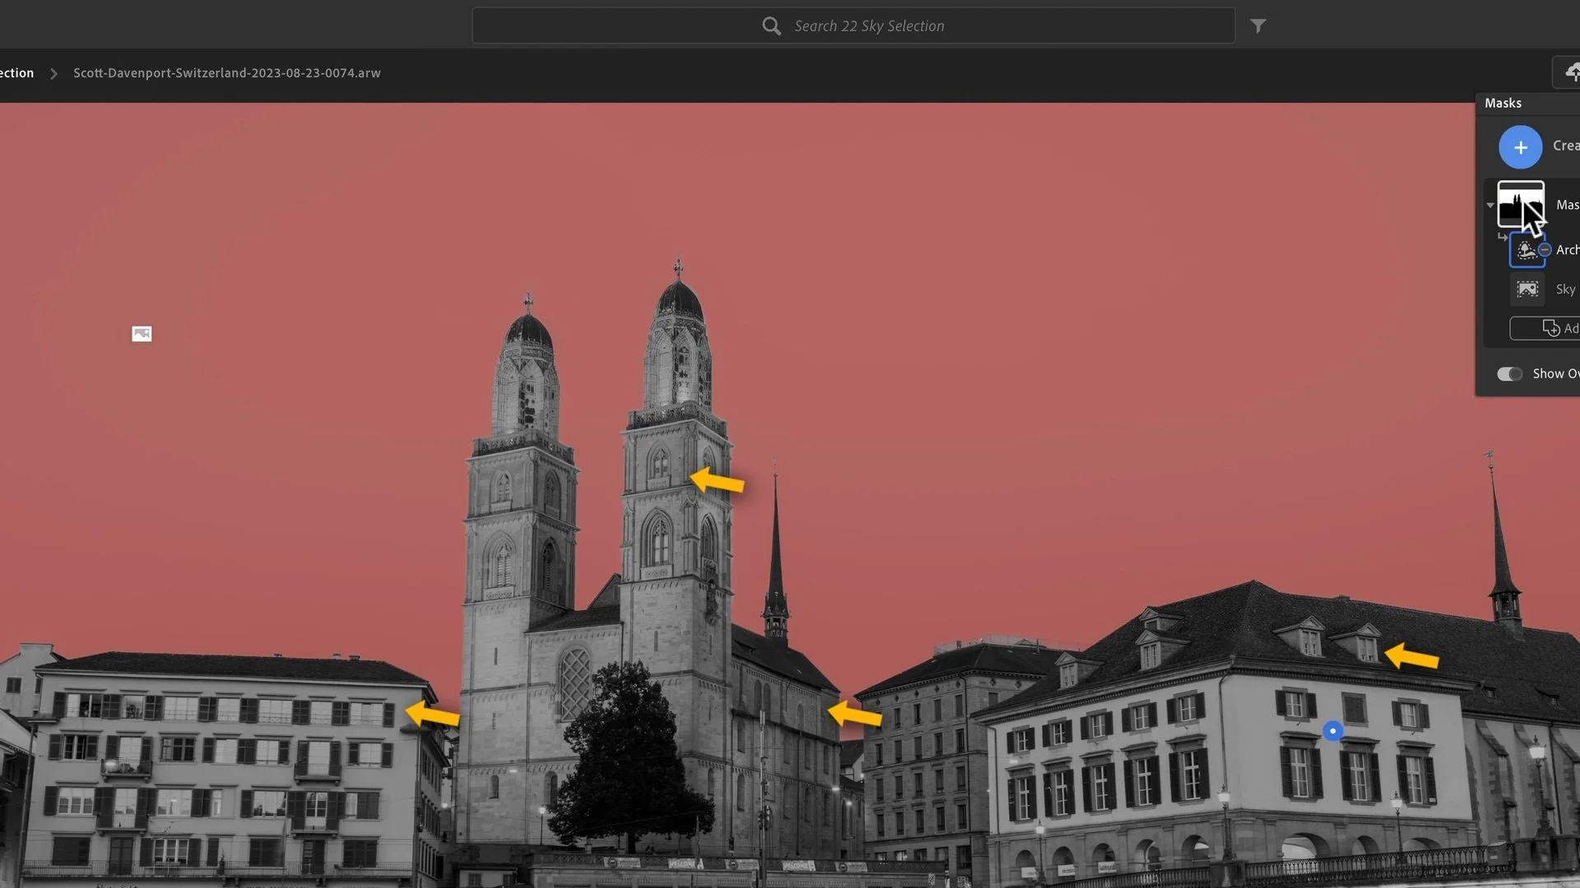Click the breadcrumb chevron separator
The width and height of the screenshot is (1580, 888).
pos(53,74)
